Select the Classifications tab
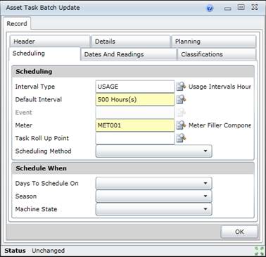 click(x=217, y=54)
